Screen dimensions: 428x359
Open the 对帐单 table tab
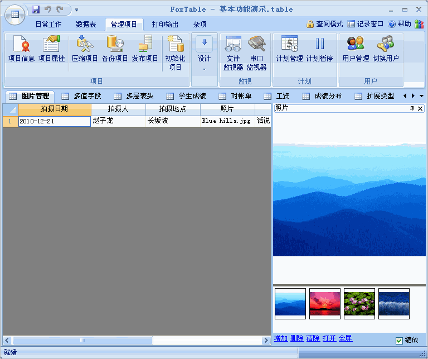point(235,96)
